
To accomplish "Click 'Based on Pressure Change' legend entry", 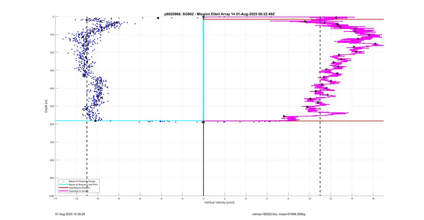I will (82, 181).
